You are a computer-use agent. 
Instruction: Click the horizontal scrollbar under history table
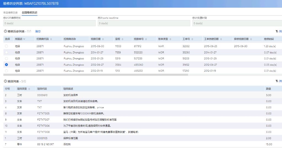coord(96,75)
